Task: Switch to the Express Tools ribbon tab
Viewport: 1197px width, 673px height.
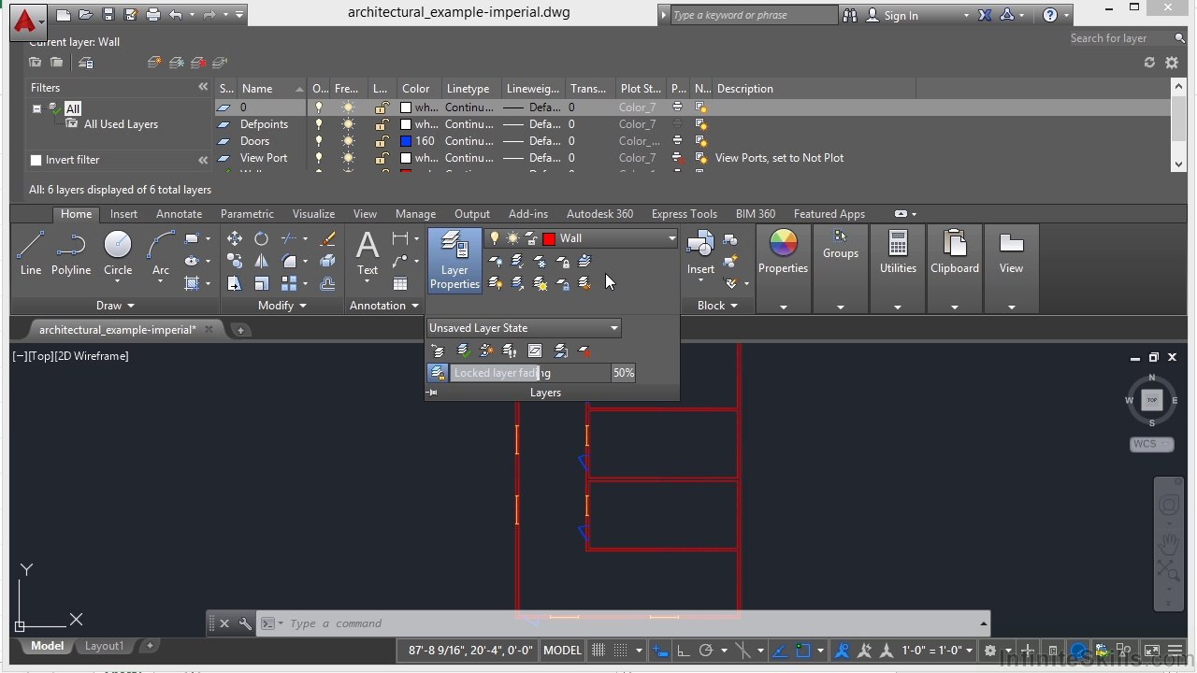Action: [685, 214]
